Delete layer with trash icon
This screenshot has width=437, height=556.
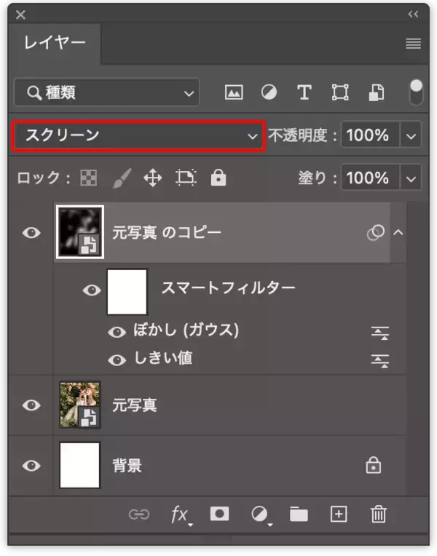tap(379, 514)
